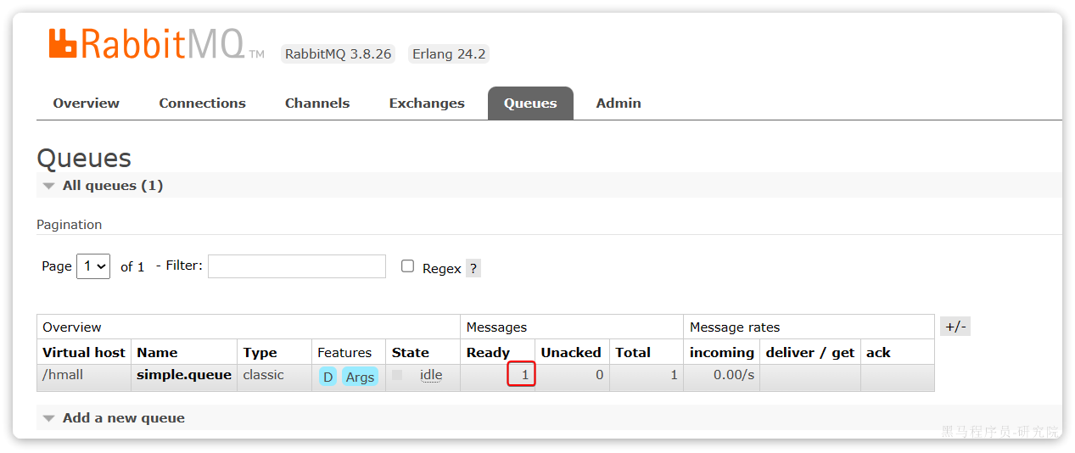Screen dimensions: 1075x453
Task: Sort by the Virtual host column header
Action: coord(84,353)
